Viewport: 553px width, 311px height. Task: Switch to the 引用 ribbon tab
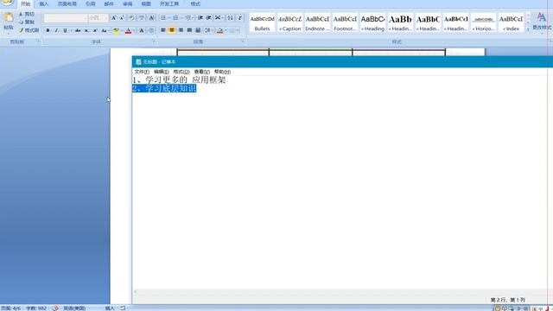click(x=90, y=3)
